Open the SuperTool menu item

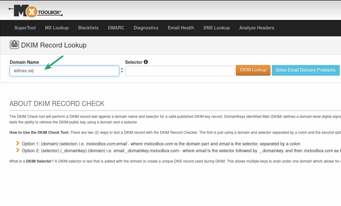tap(25, 28)
